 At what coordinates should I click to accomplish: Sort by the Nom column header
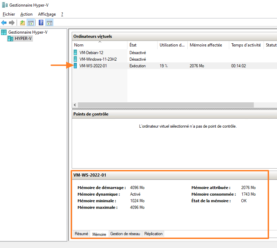pyautogui.click(x=79, y=45)
